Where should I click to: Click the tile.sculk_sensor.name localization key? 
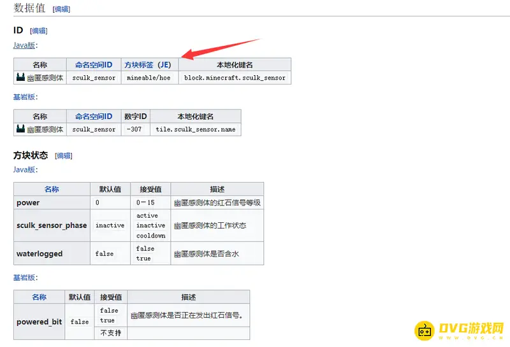[196, 129]
